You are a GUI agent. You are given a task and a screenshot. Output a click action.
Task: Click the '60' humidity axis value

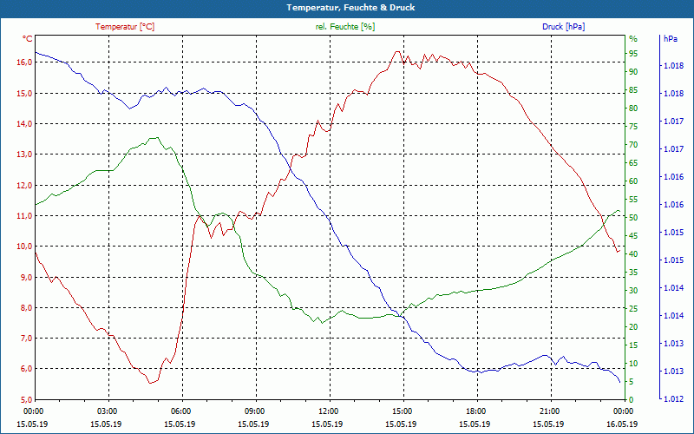pos(633,181)
